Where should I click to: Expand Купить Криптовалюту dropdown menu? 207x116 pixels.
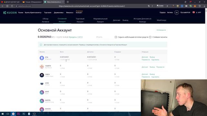33,13
